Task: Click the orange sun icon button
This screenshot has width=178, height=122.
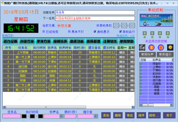Action: coord(170,47)
